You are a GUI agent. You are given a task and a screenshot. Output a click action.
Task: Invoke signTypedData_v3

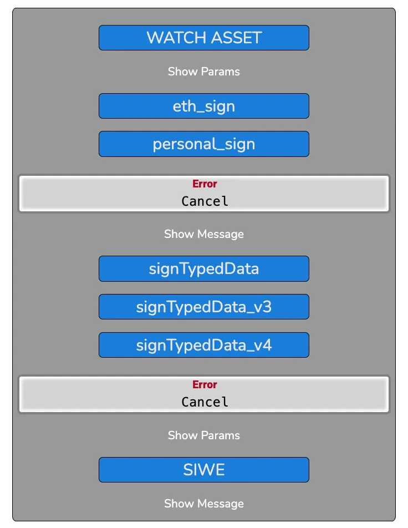[203, 307]
